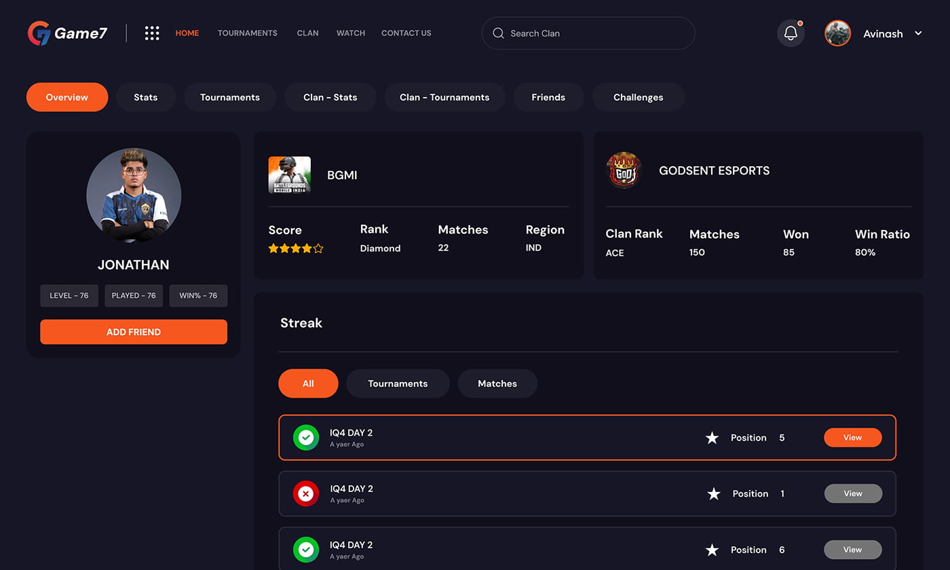Open the notifications bell
Image resolution: width=950 pixels, height=570 pixels.
(x=791, y=33)
